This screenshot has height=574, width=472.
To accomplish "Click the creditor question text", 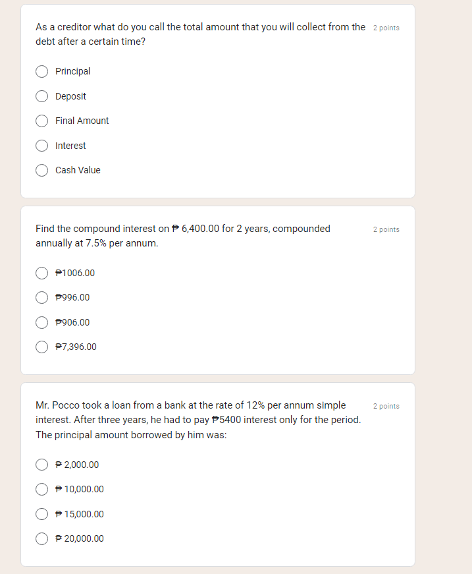I will click(x=197, y=34).
